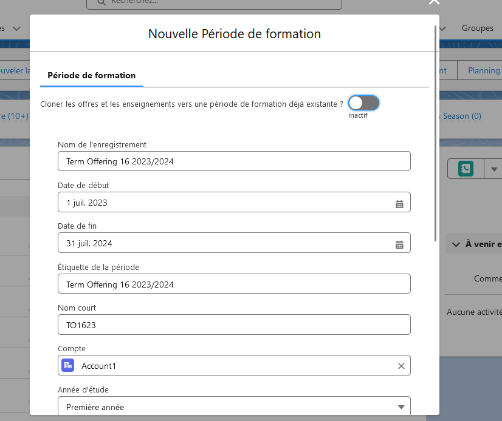Focus the Nom court field with TO1623
This screenshot has height=421, width=502.
[x=234, y=325]
